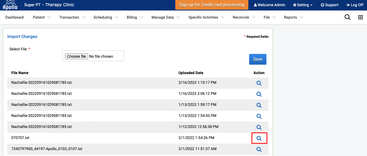This screenshot has height=156, width=367.
Task: Open the apps grid icon
Action: click(361, 17)
